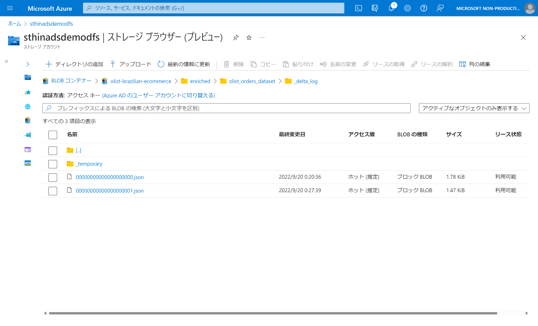Open 00000000000000000000.json blob
The width and height of the screenshot is (538, 326).
[110, 177]
